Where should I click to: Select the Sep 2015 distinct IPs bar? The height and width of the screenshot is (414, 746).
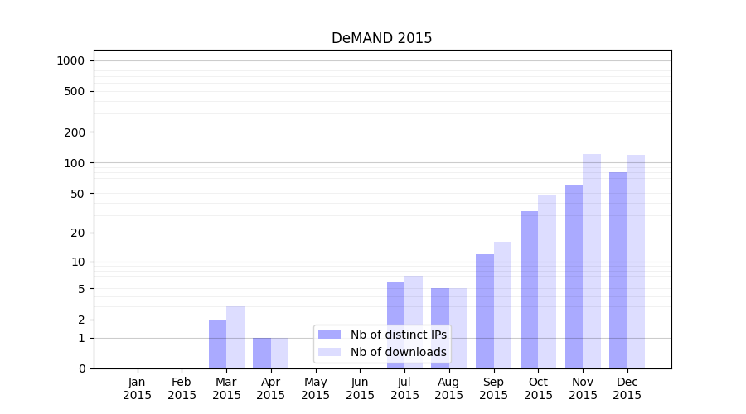point(485,311)
